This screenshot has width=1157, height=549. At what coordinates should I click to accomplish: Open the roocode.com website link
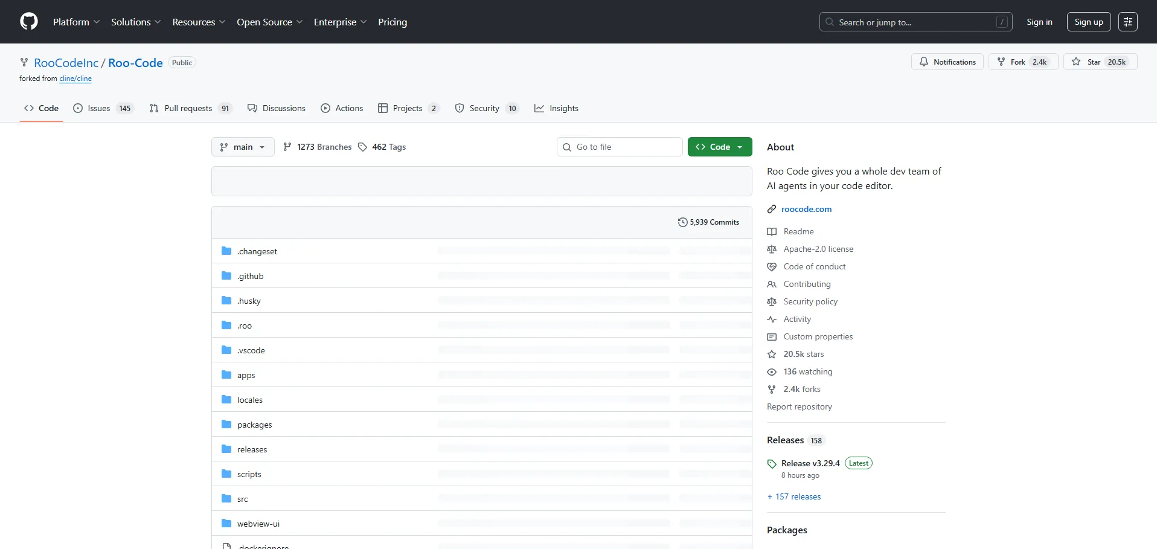coord(806,209)
